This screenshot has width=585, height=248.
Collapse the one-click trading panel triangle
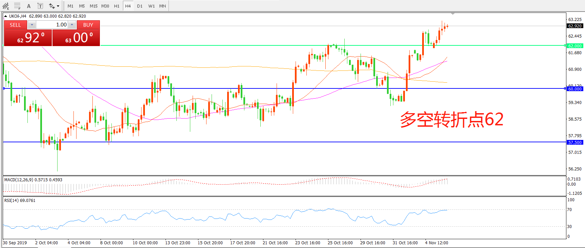pos(5,16)
